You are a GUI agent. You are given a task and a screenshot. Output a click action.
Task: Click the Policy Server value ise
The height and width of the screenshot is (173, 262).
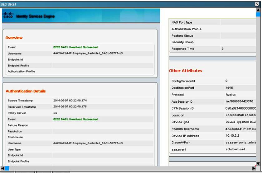(55, 113)
